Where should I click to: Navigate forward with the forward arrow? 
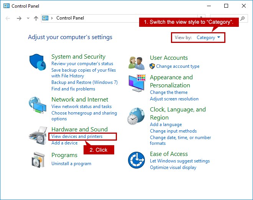pos(19,18)
